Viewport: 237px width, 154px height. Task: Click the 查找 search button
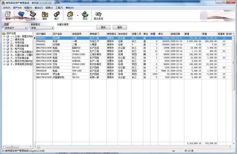point(103,28)
